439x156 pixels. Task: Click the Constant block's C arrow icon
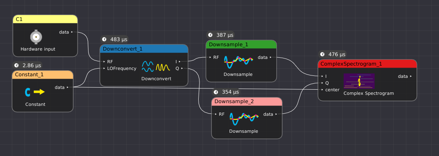click(35, 92)
